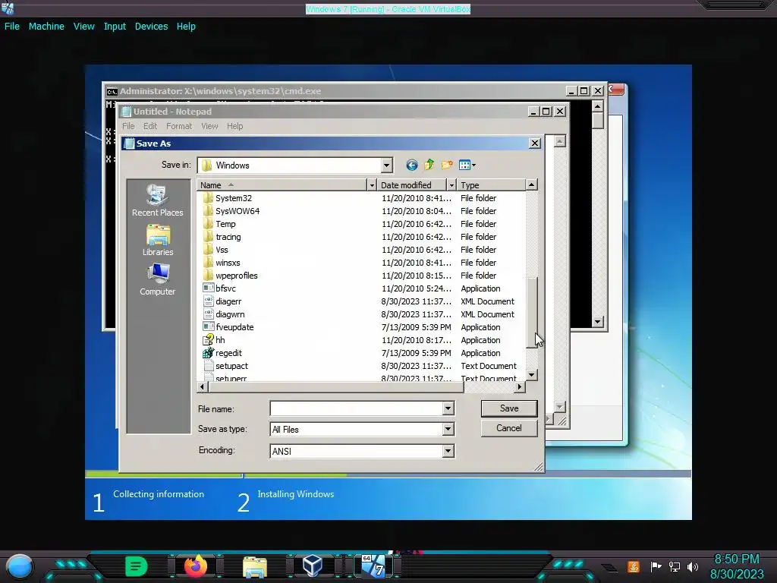Select the bfsvc application file
Screen dimensions: 777x583
[x=225, y=288]
